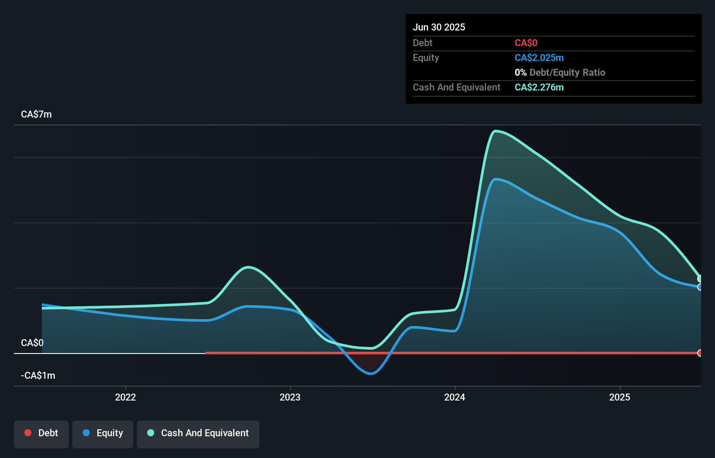Click the CA$2.025m equity value link
Image resolution: width=715 pixels, height=458 pixels.
(539, 57)
